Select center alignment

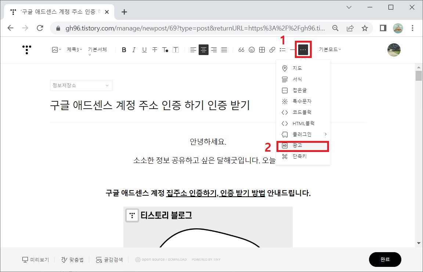pyautogui.click(x=203, y=50)
